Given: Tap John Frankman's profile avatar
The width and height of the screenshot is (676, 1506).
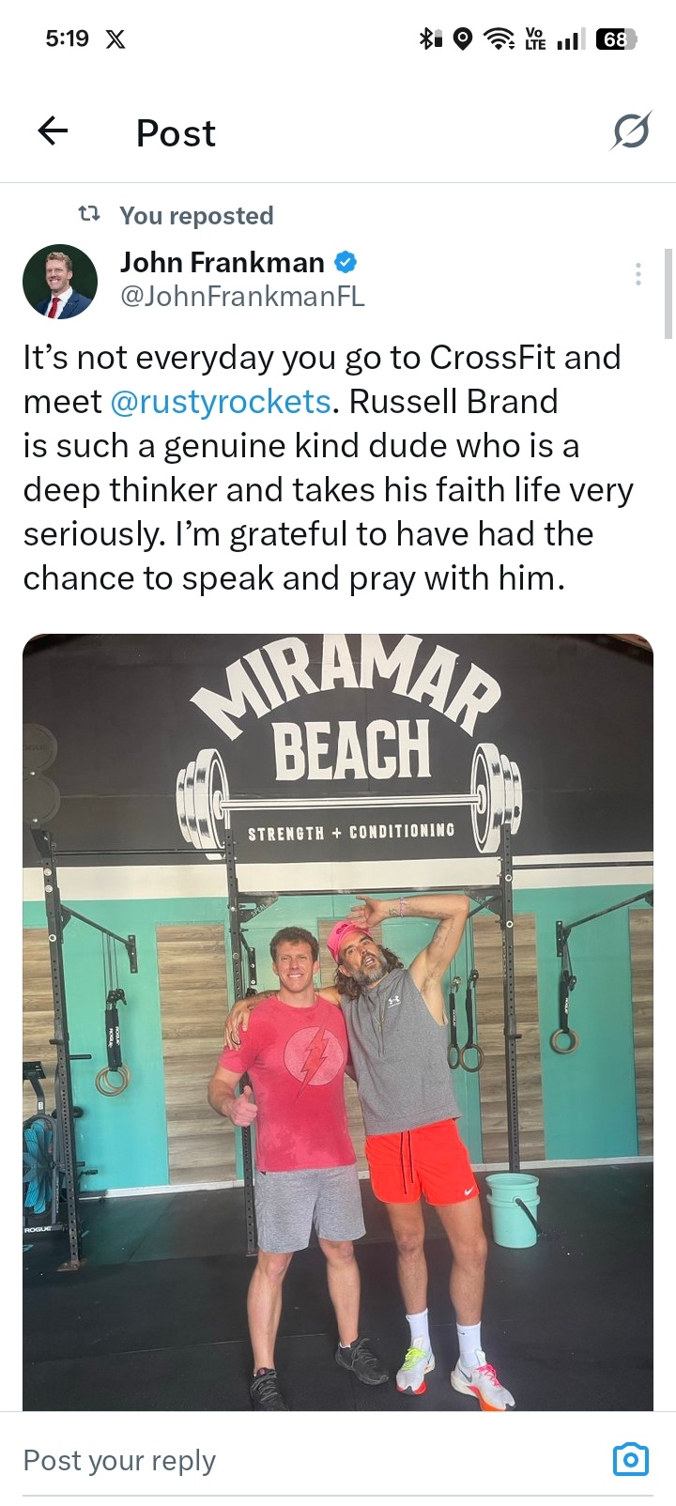Looking at the screenshot, I should [60, 282].
